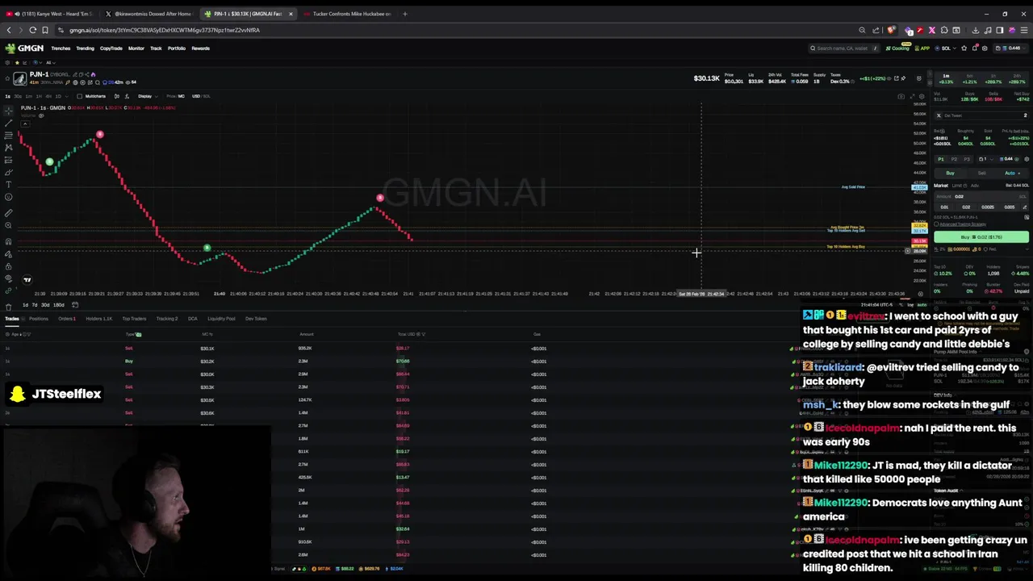The height and width of the screenshot is (581, 1033).
Task: Expand the Display dropdown
Action: point(147,96)
